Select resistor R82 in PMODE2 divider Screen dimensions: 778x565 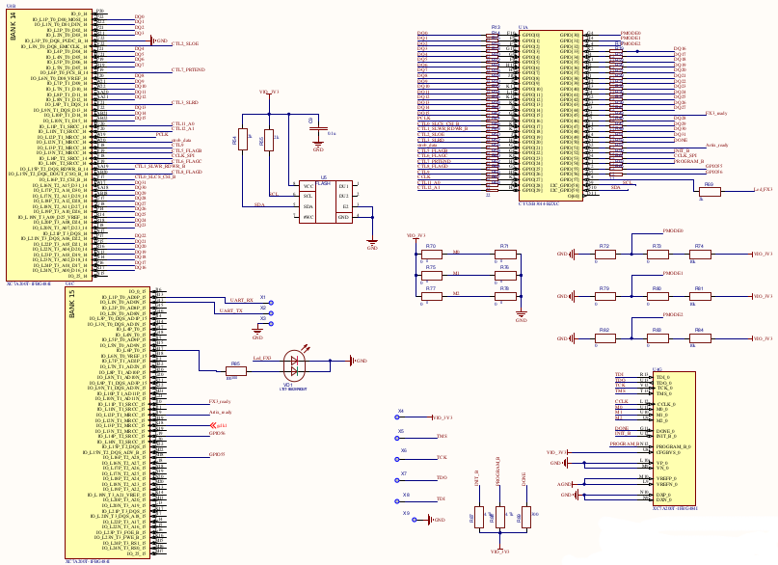(604, 338)
